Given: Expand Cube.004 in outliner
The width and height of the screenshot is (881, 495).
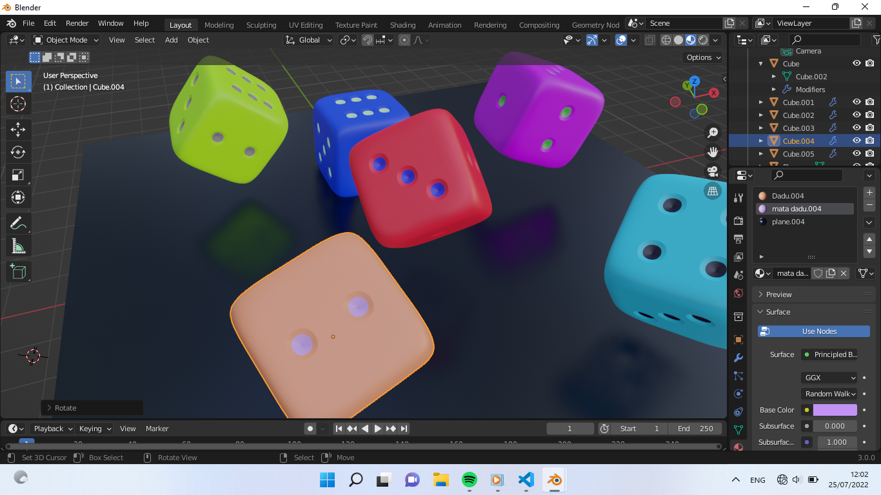Looking at the screenshot, I should tap(761, 141).
